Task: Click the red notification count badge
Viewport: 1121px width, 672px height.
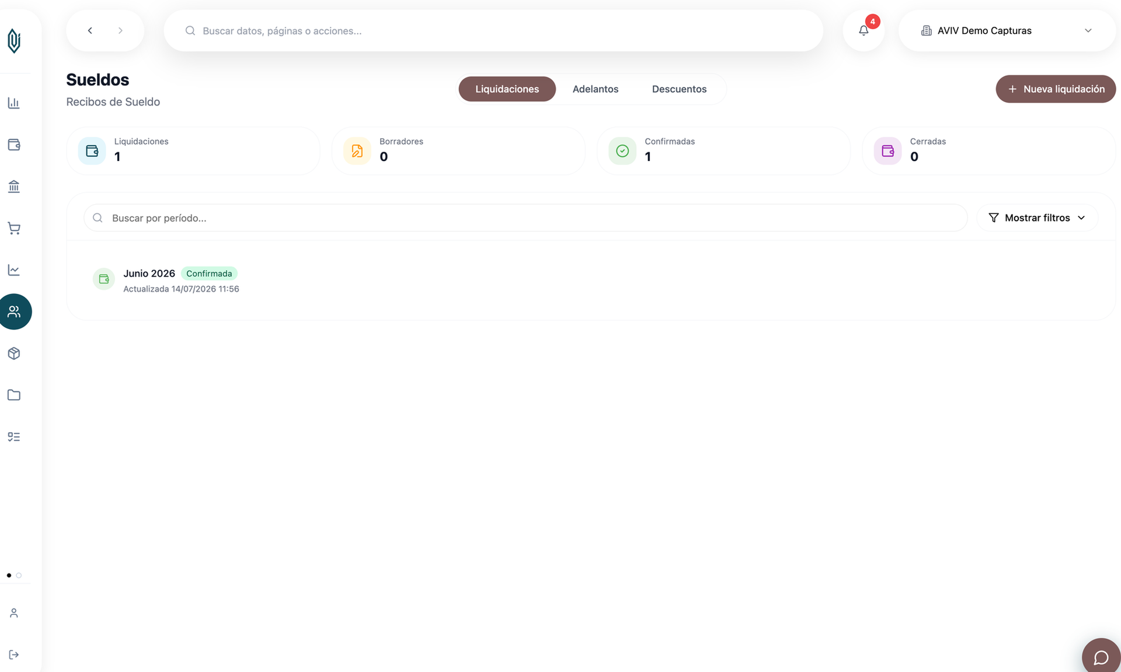Action: pyautogui.click(x=872, y=22)
